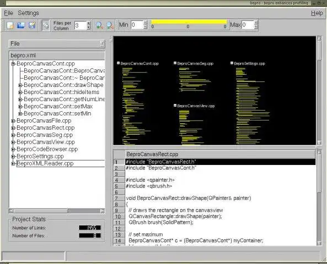Select BeproCanvasCont::~BeproCanvasCont destructor tree item
327x264 pixels.
[64, 78]
